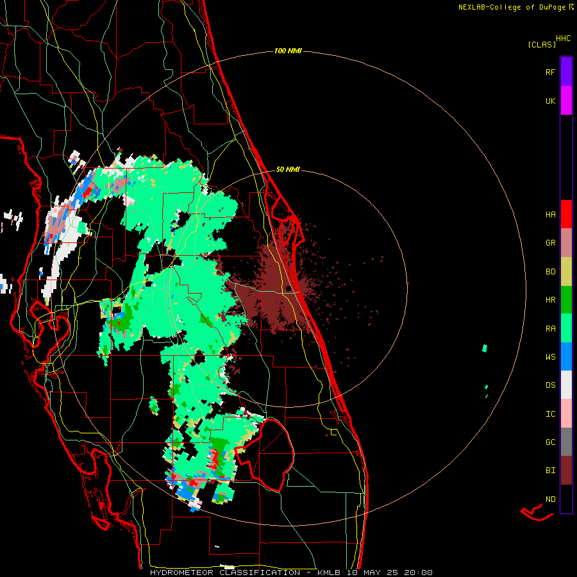Select the GR legend color block
This screenshot has height=577, width=577.
coord(566,243)
